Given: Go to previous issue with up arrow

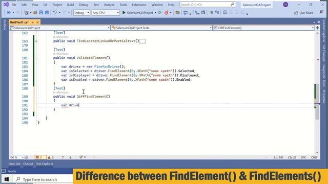Looking at the screenshot, I should (63, 157).
